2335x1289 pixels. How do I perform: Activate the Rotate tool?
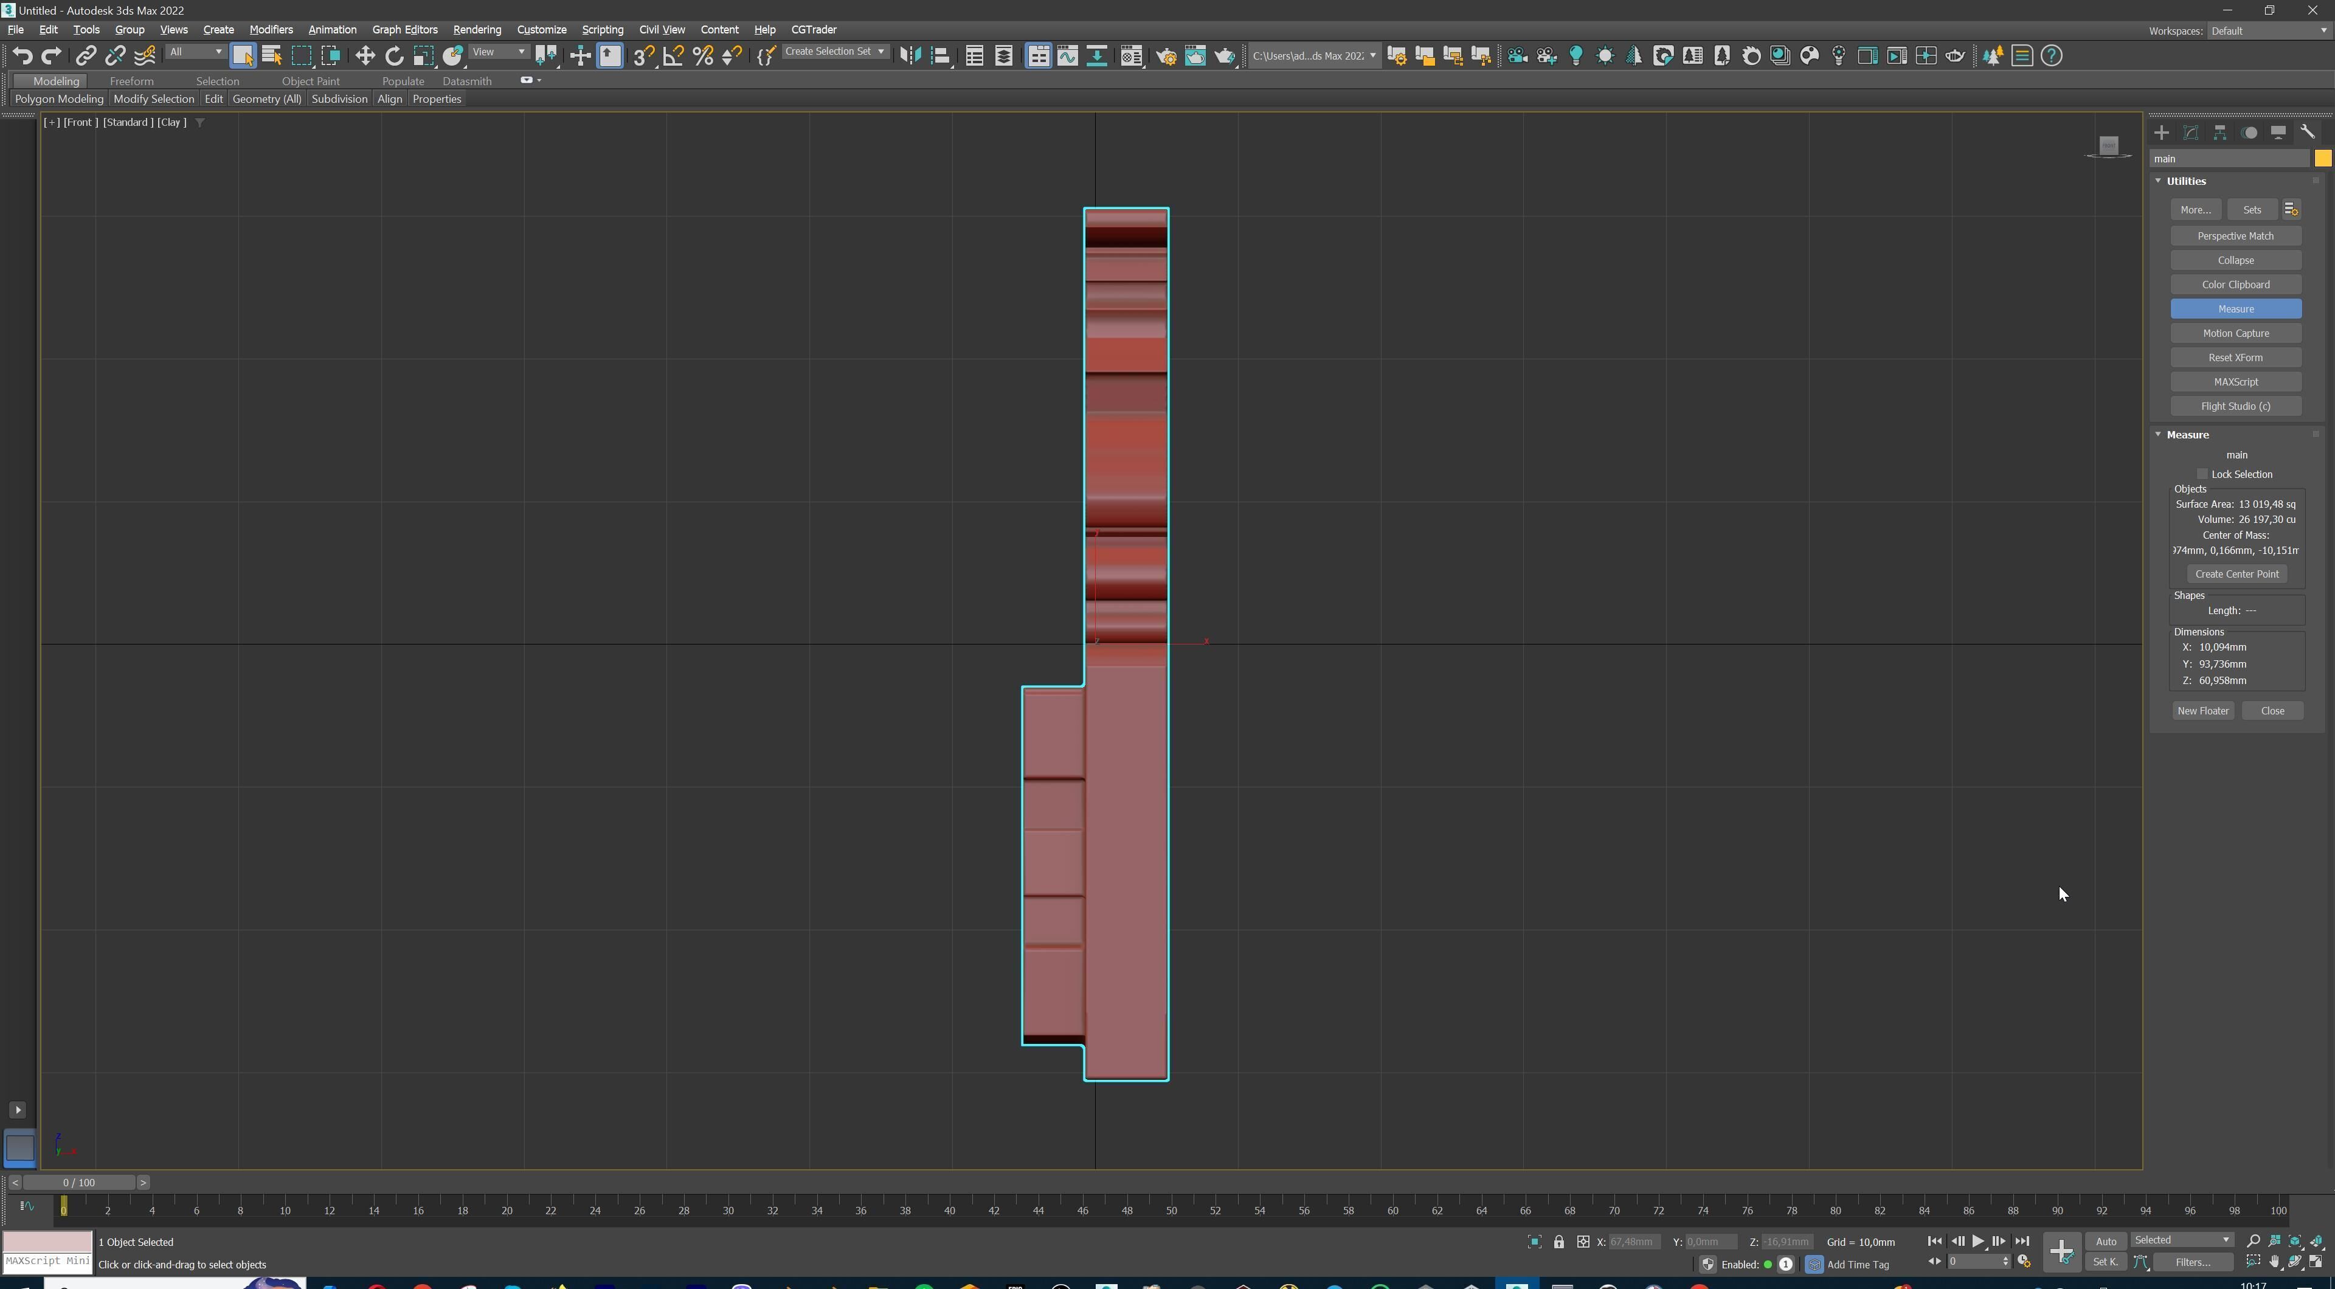[393, 56]
